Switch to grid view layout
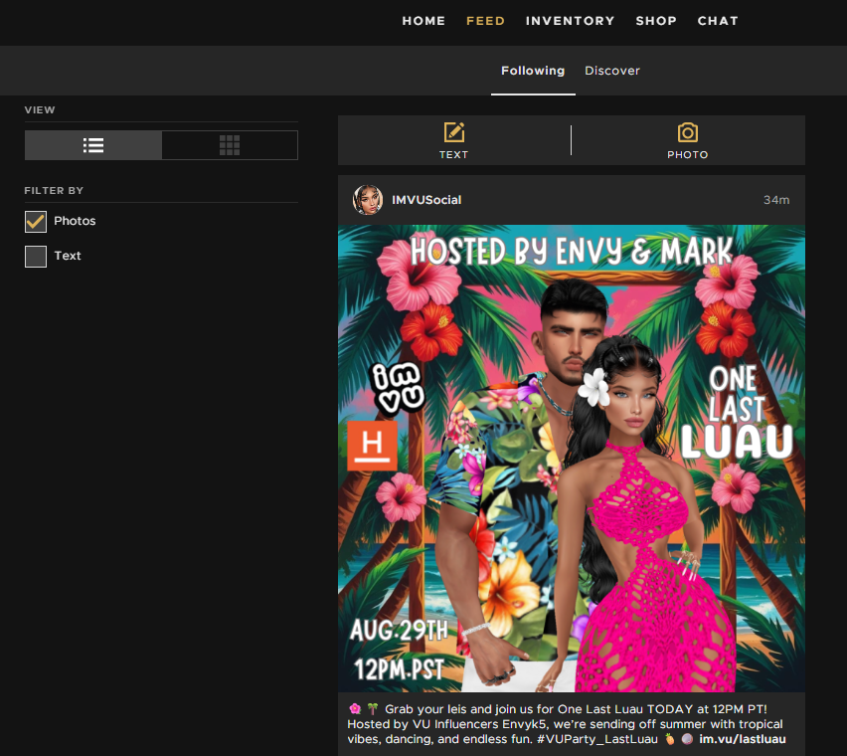Screen dimensions: 847x756 pyautogui.click(x=229, y=144)
